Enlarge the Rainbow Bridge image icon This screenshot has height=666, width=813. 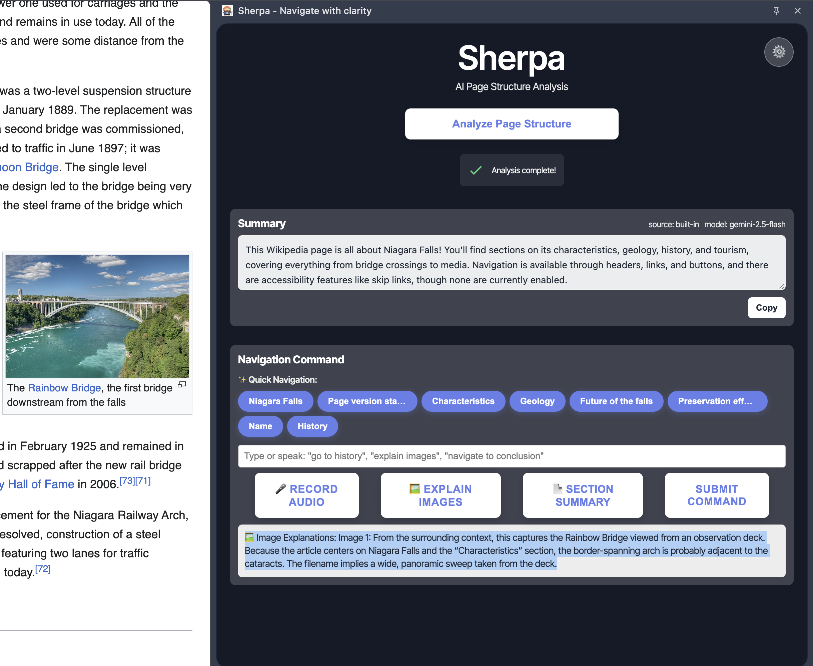click(182, 384)
